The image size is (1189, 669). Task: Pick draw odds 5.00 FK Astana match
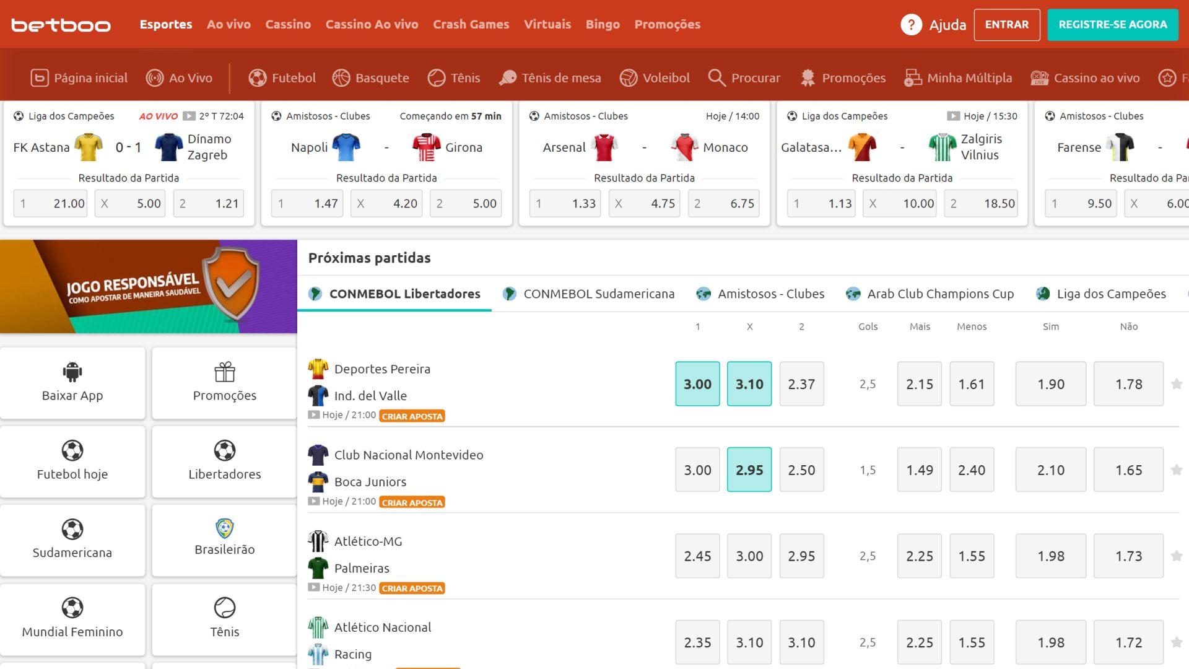pyautogui.click(x=130, y=203)
